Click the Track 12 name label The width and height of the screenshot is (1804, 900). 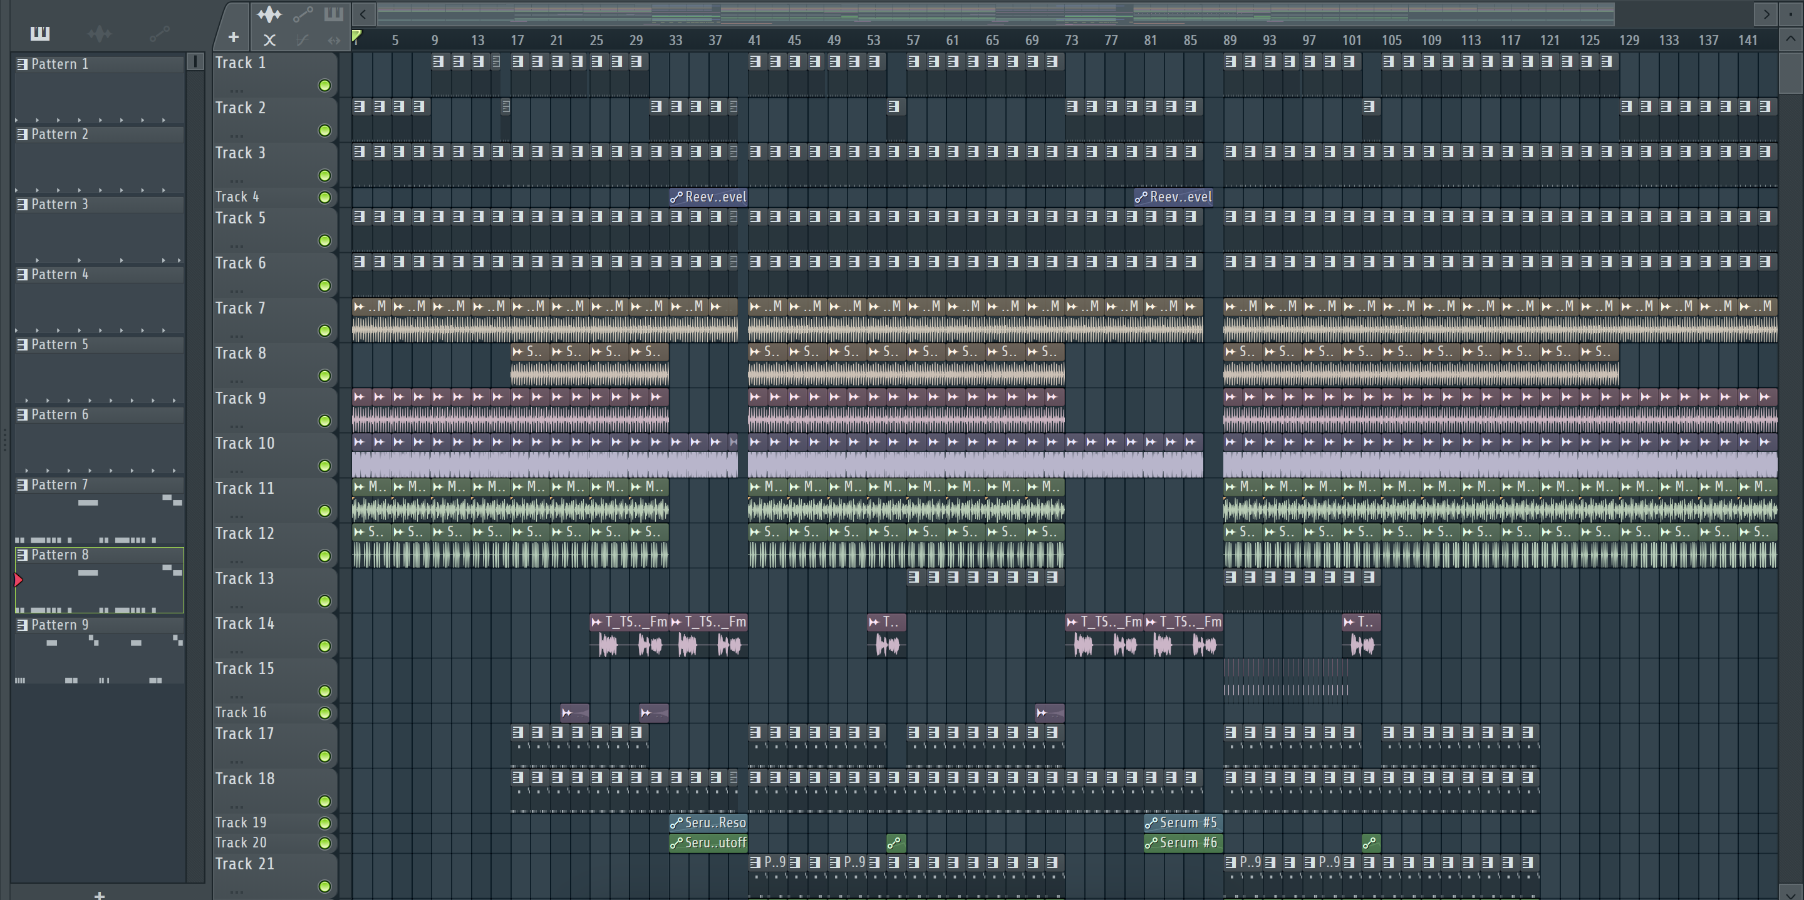[x=244, y=533]
